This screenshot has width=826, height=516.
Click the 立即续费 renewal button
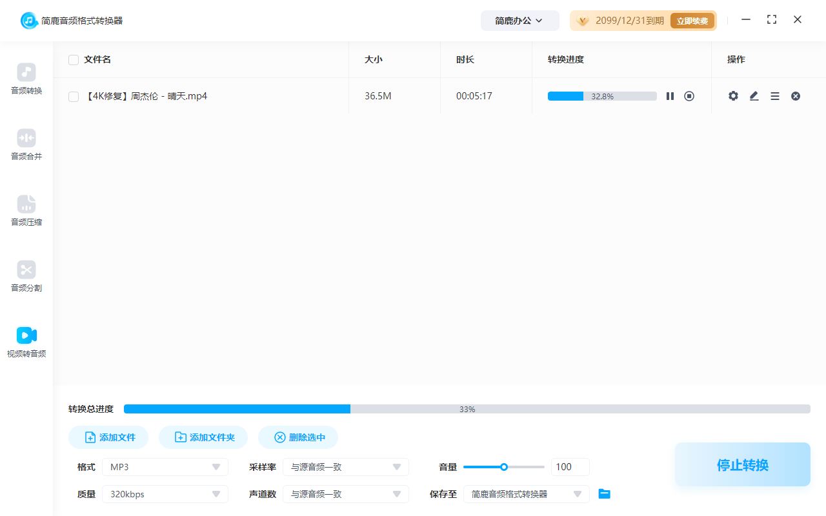click(692, 20)
